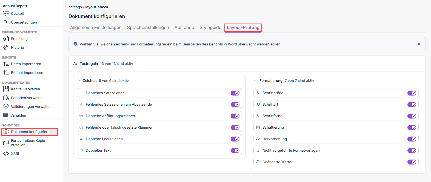
Task: Open Validierungen verwalten link
Action: (31, 106)
